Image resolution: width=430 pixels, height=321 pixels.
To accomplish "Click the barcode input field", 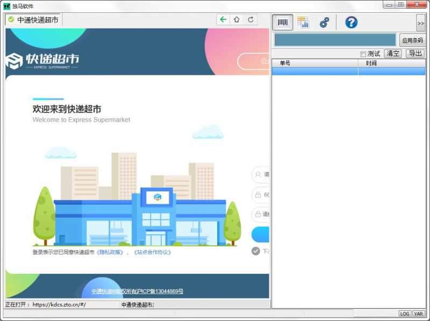I will [x=335, y=40].
